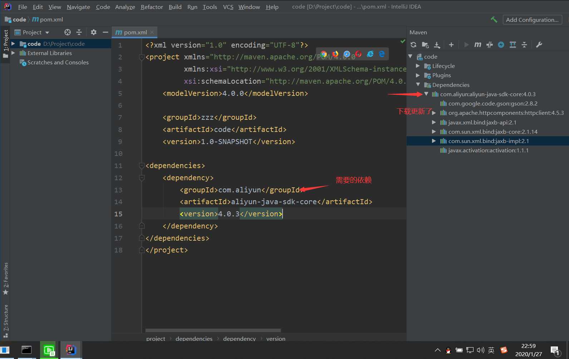
Task: Click the green inspection checkmark in the editor
Action: 403,41
